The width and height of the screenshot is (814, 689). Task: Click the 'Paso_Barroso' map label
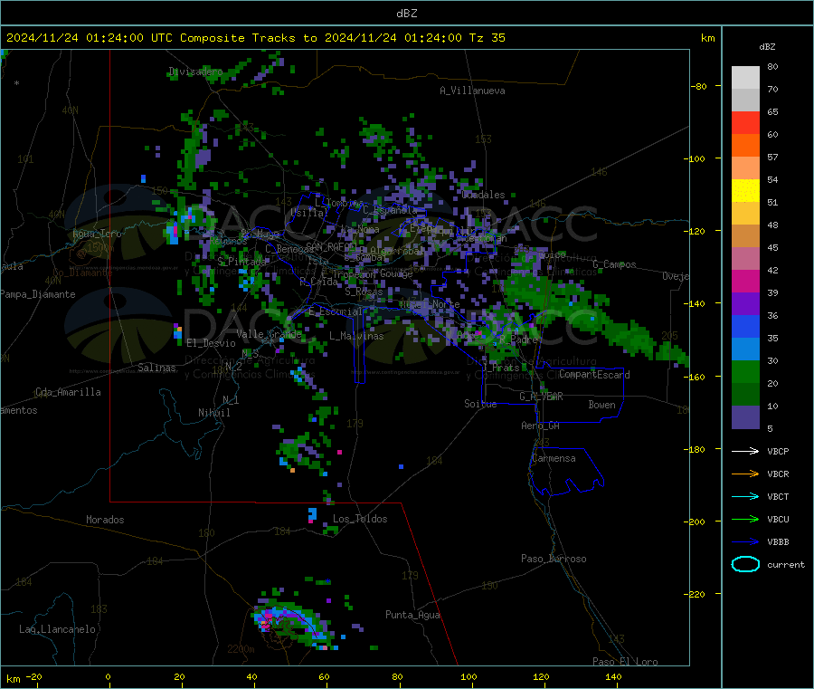click(554, 559)
